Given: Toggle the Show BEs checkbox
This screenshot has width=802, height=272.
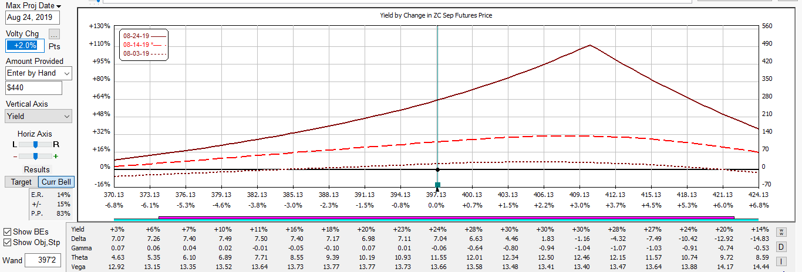Looking at the screenshot, I should coord(7,232).
